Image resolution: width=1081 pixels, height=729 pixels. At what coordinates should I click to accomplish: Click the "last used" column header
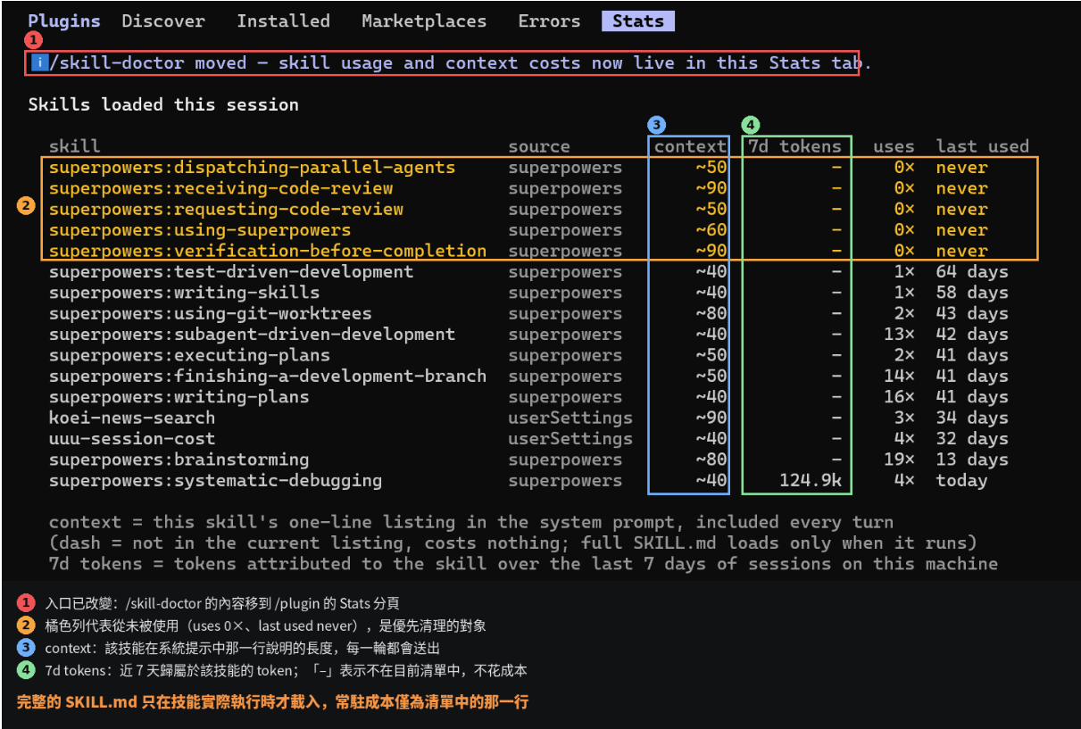point(983,146)
